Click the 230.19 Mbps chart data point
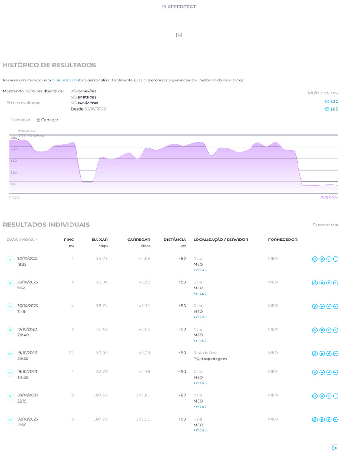This screenshot has width=338, height=451. click(x=18, y=140)
